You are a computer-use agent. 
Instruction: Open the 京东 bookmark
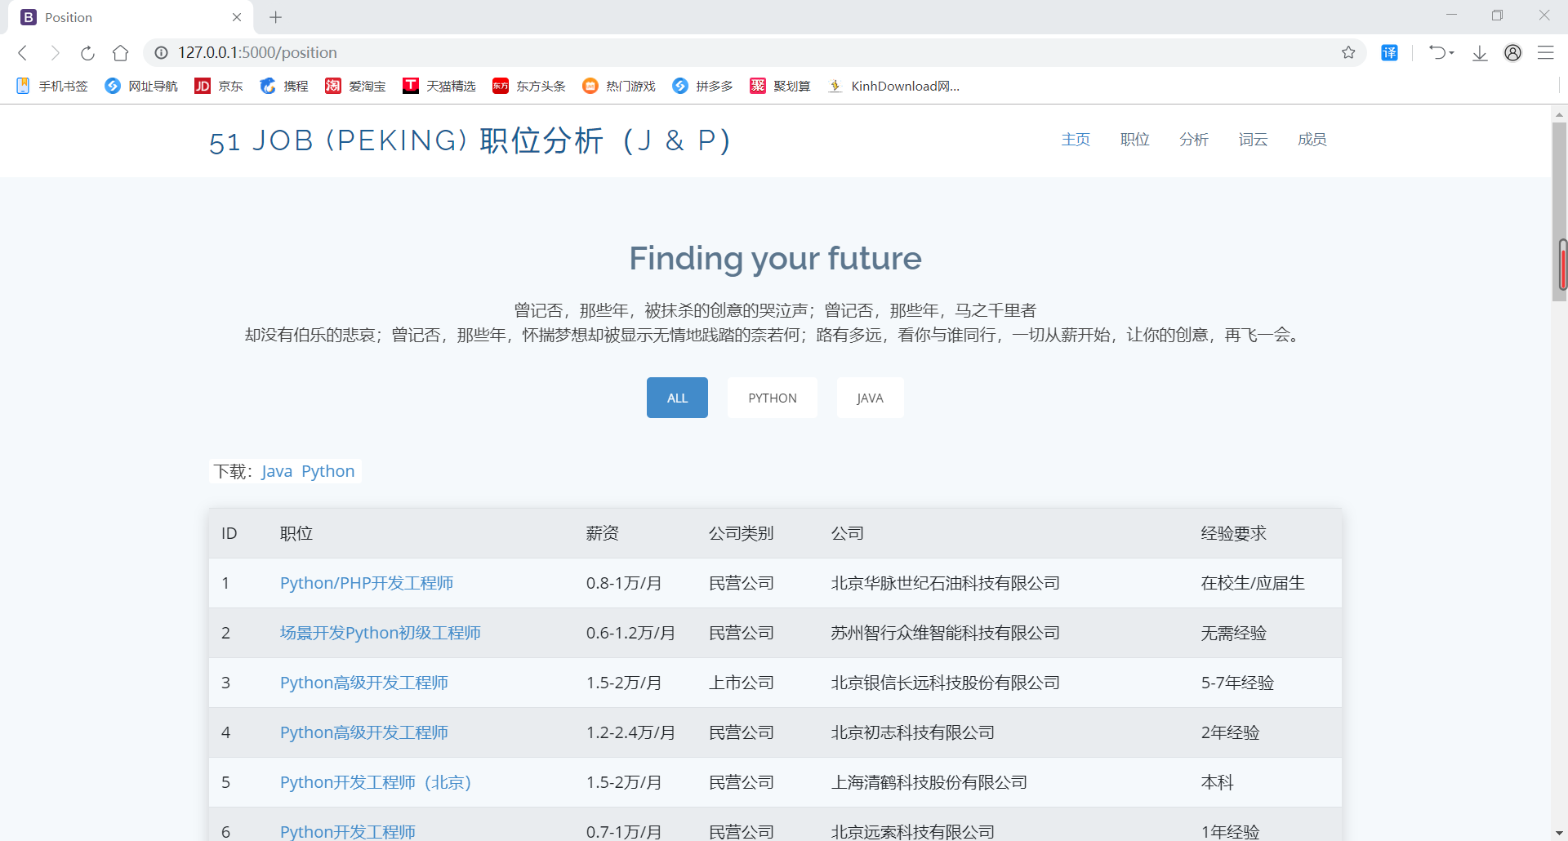click(x=218, y=86)
